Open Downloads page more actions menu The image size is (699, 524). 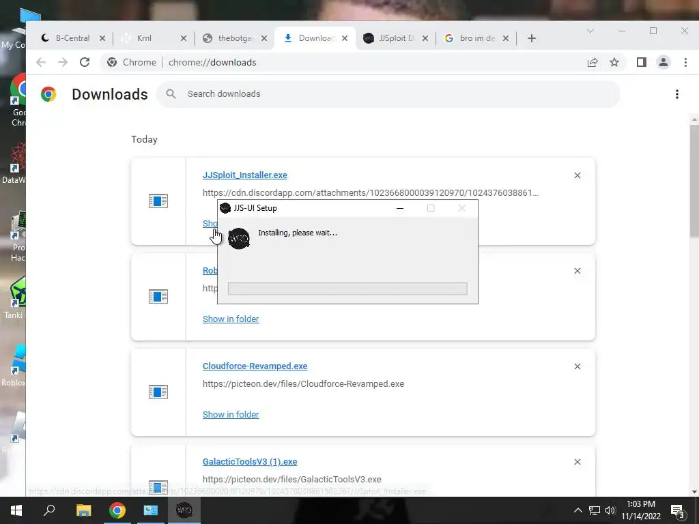(x=676, y=94)
